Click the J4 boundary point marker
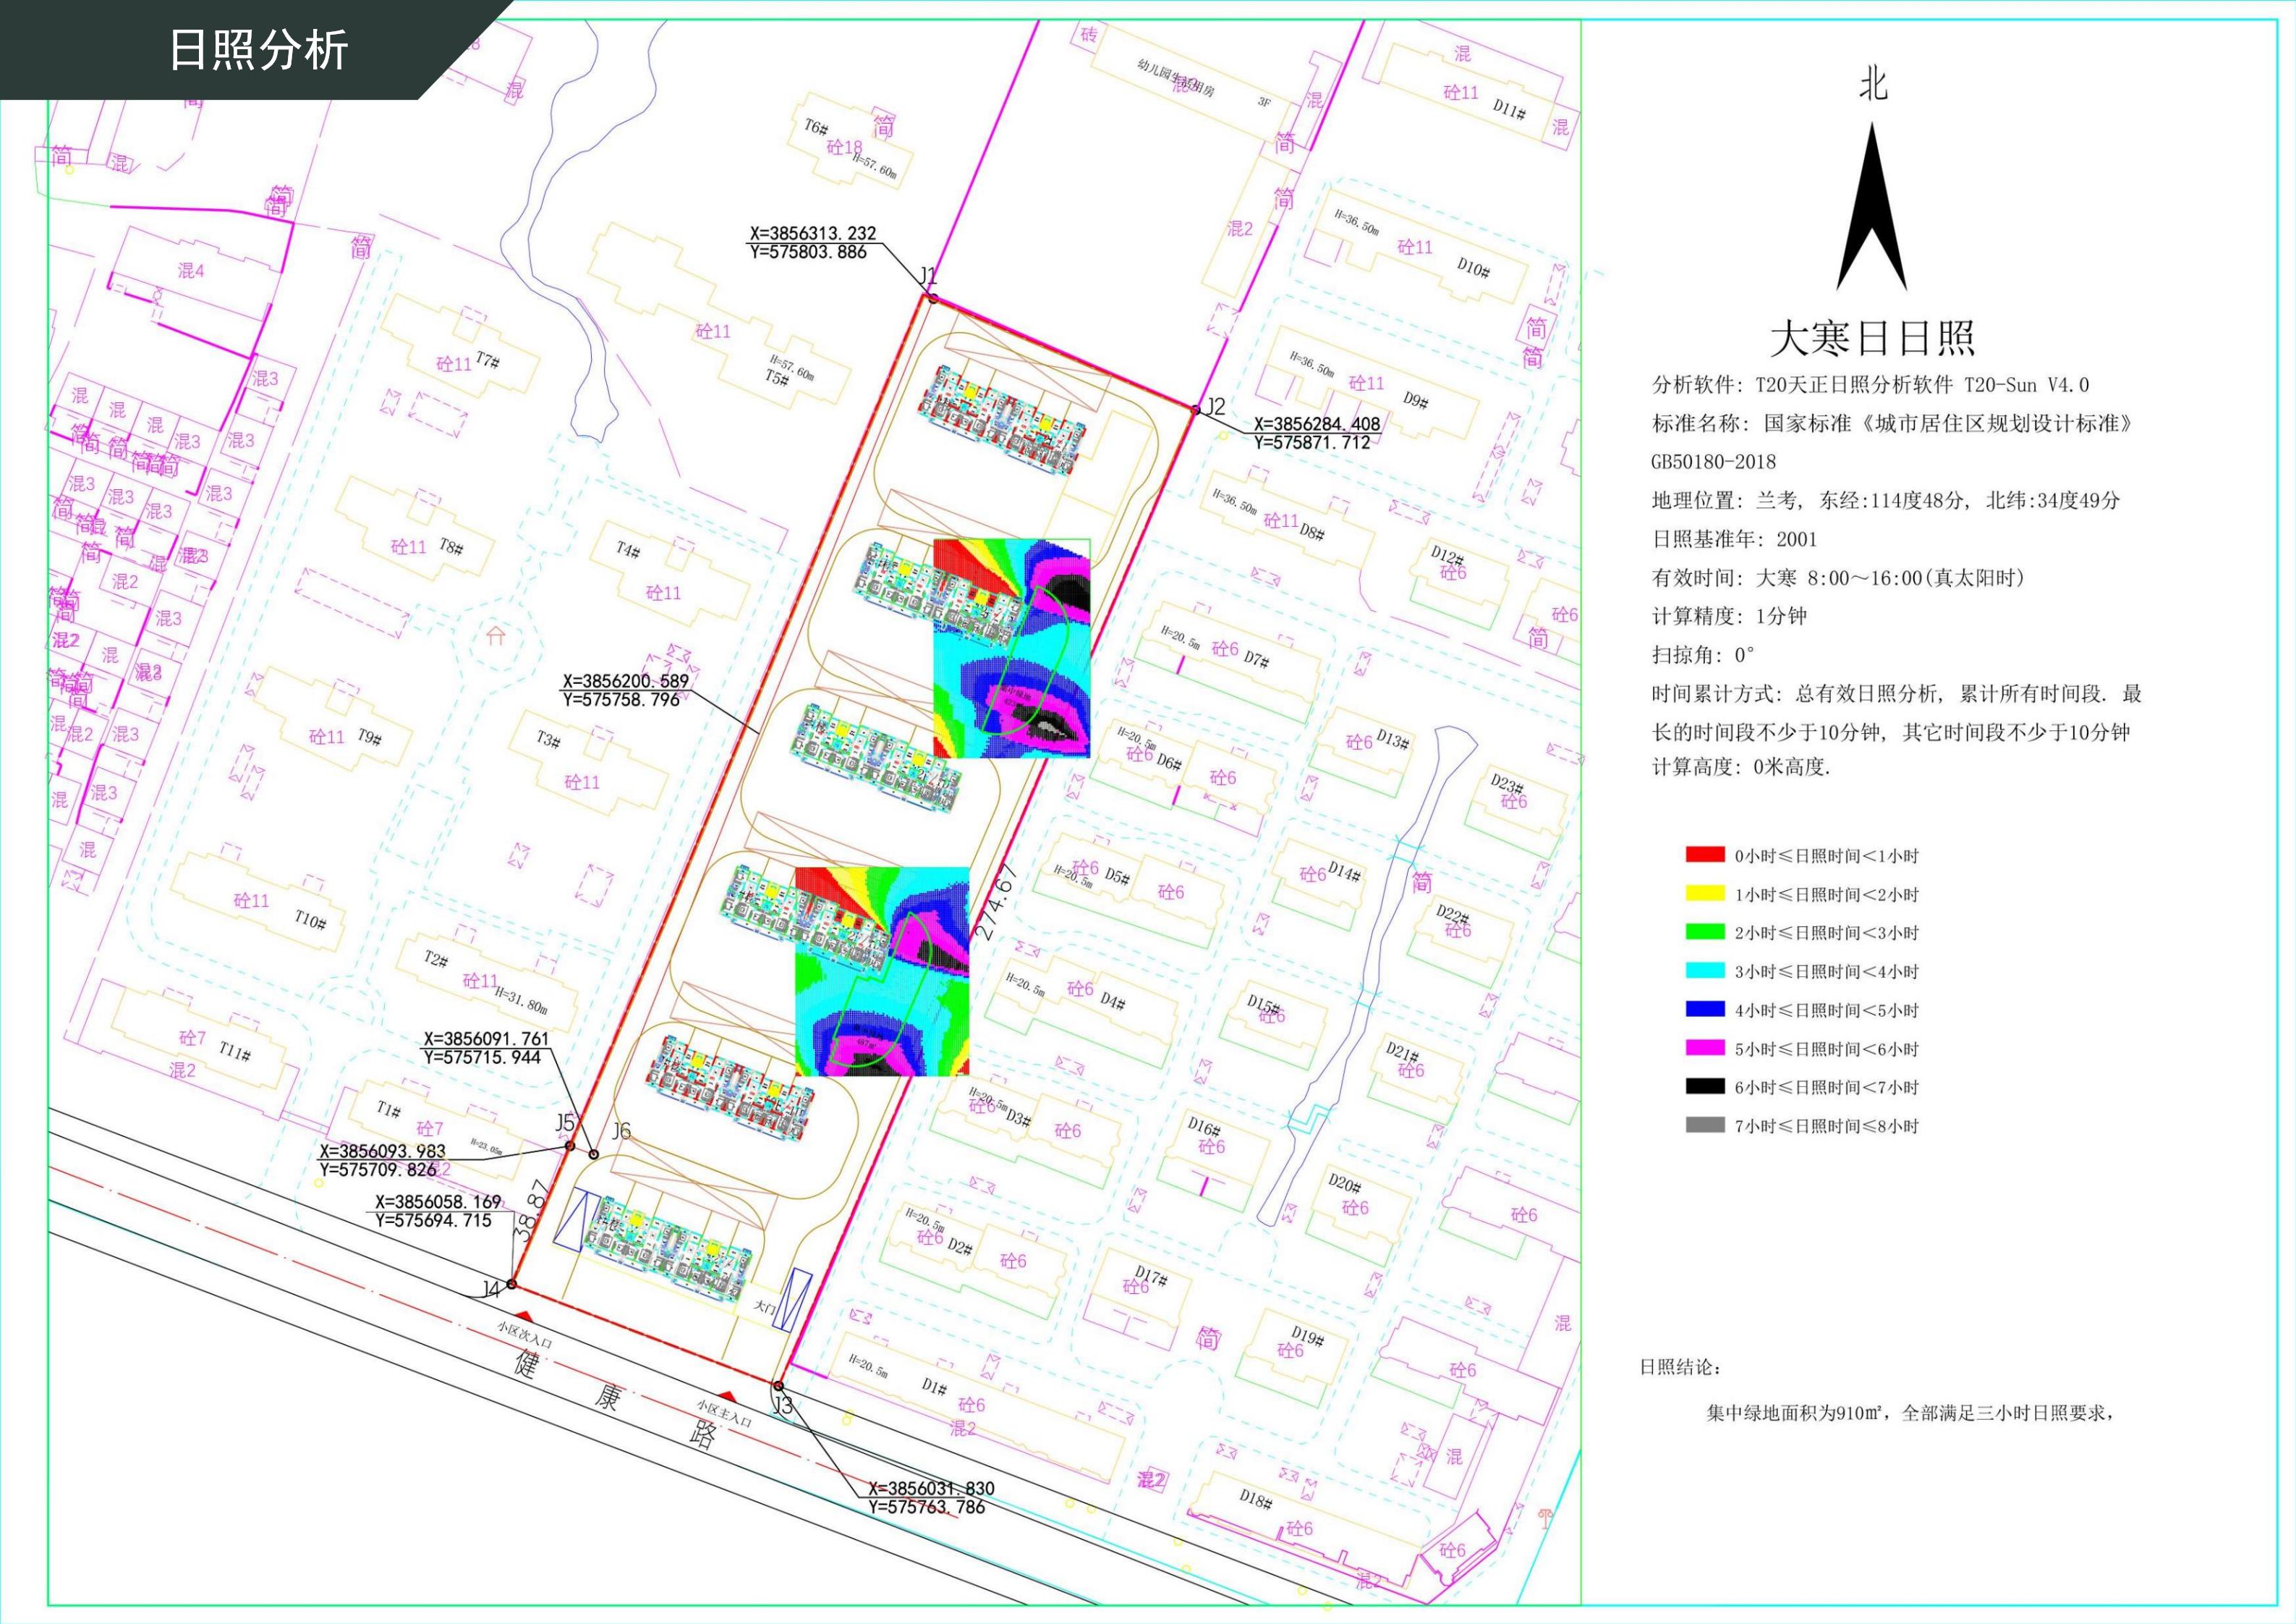Image resolution: width=2296 pixels, height=1624 pixels. point(511,1284)
